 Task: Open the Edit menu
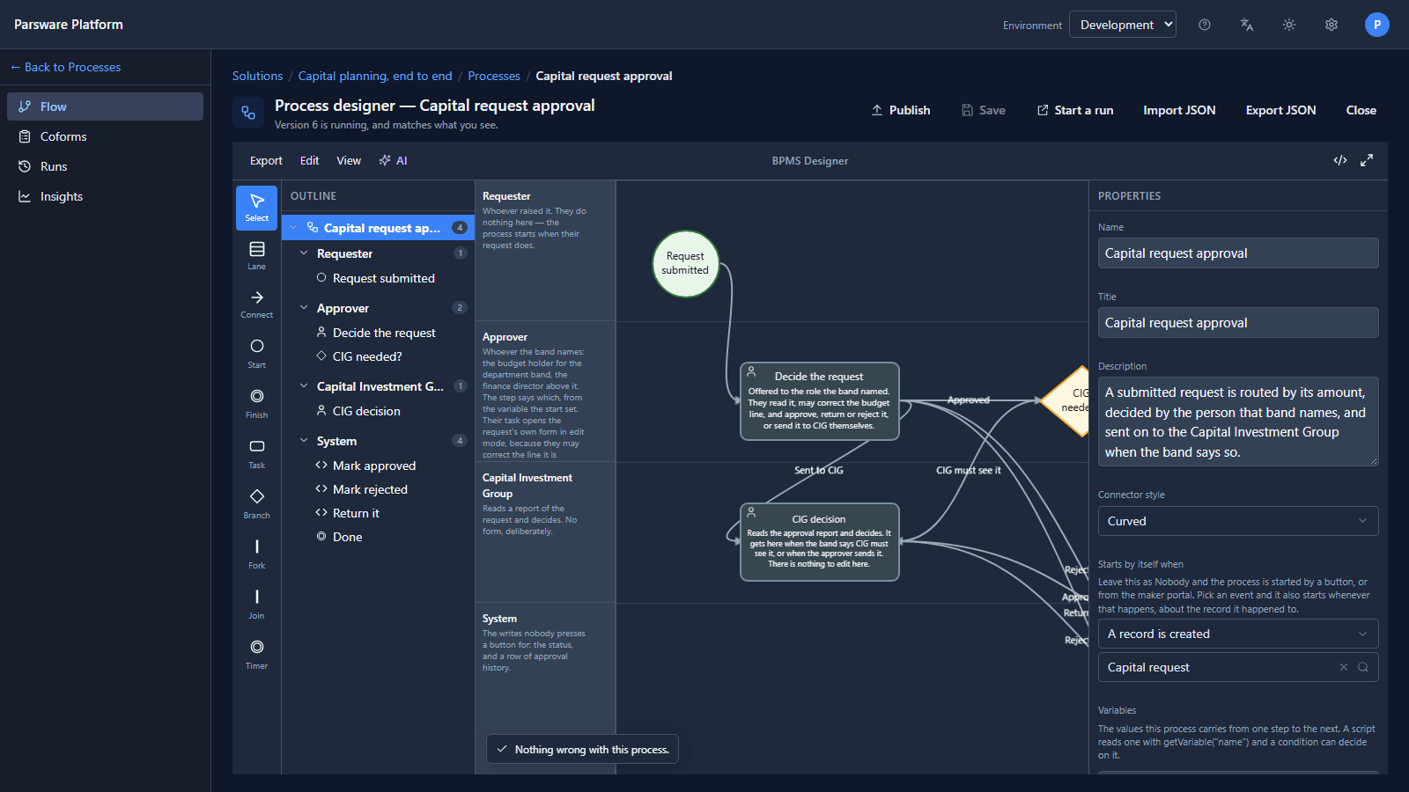coord(309,160)
